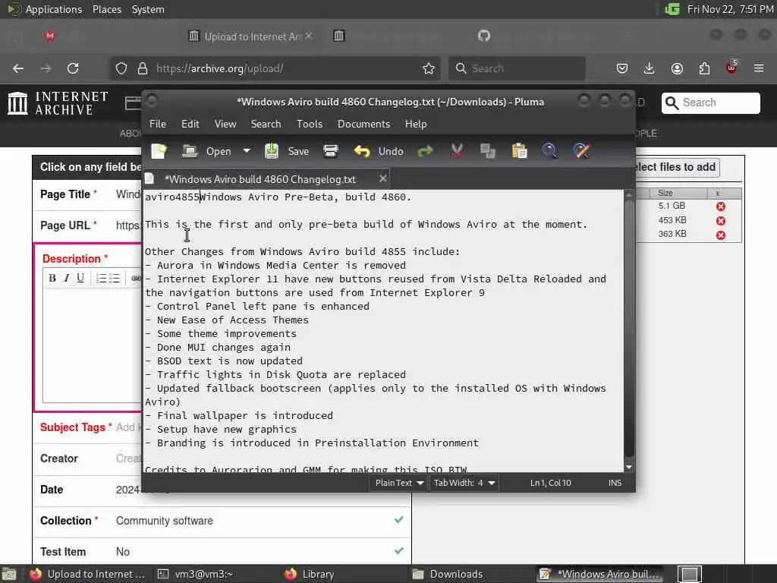This screenshot has height=583, width=777.
Task: Undo last edit with yellow arrow
Action: 362,151
